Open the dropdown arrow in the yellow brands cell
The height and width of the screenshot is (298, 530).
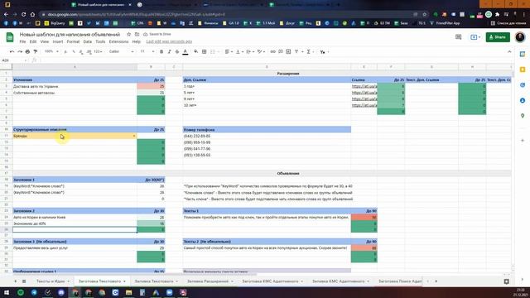134,136
